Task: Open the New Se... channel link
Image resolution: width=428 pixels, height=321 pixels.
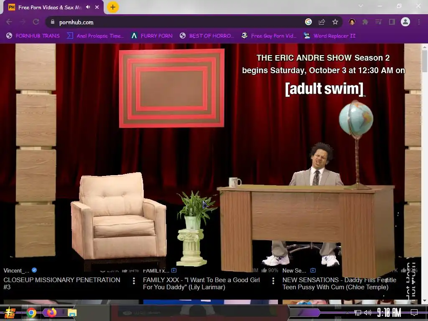Action: [x=294, y=270]
